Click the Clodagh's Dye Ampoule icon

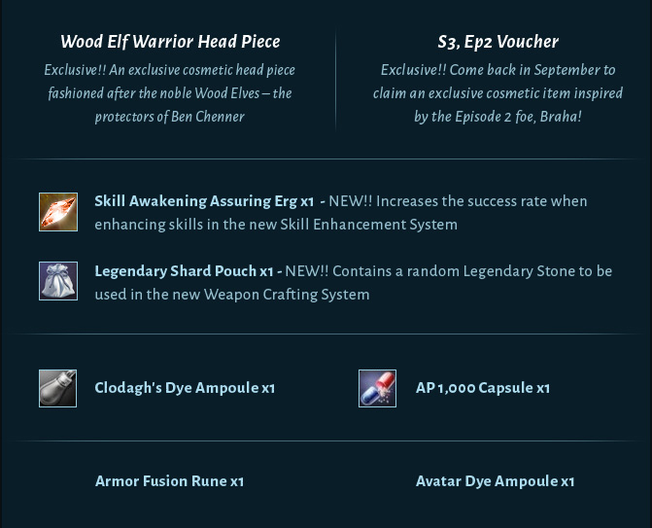[x=57, y=388]
